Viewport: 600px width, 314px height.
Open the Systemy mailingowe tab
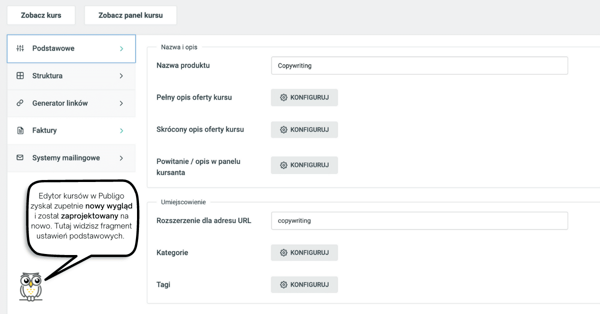71,157
